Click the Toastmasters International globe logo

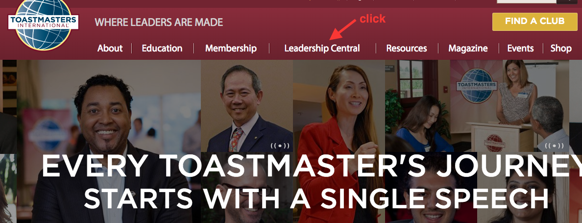[x=44, y=23]
